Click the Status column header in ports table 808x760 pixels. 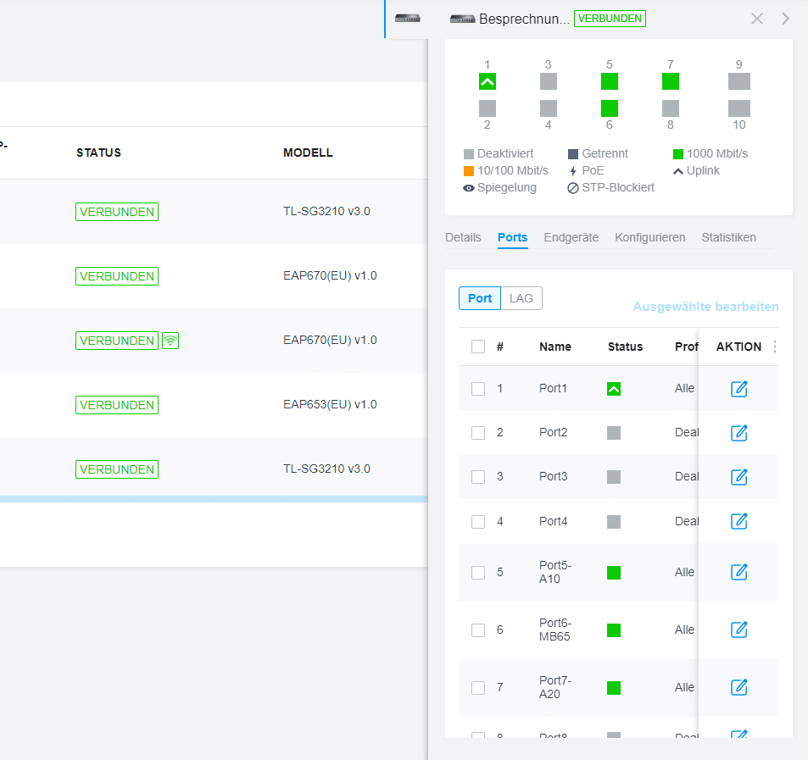click(x=625, y=347)
